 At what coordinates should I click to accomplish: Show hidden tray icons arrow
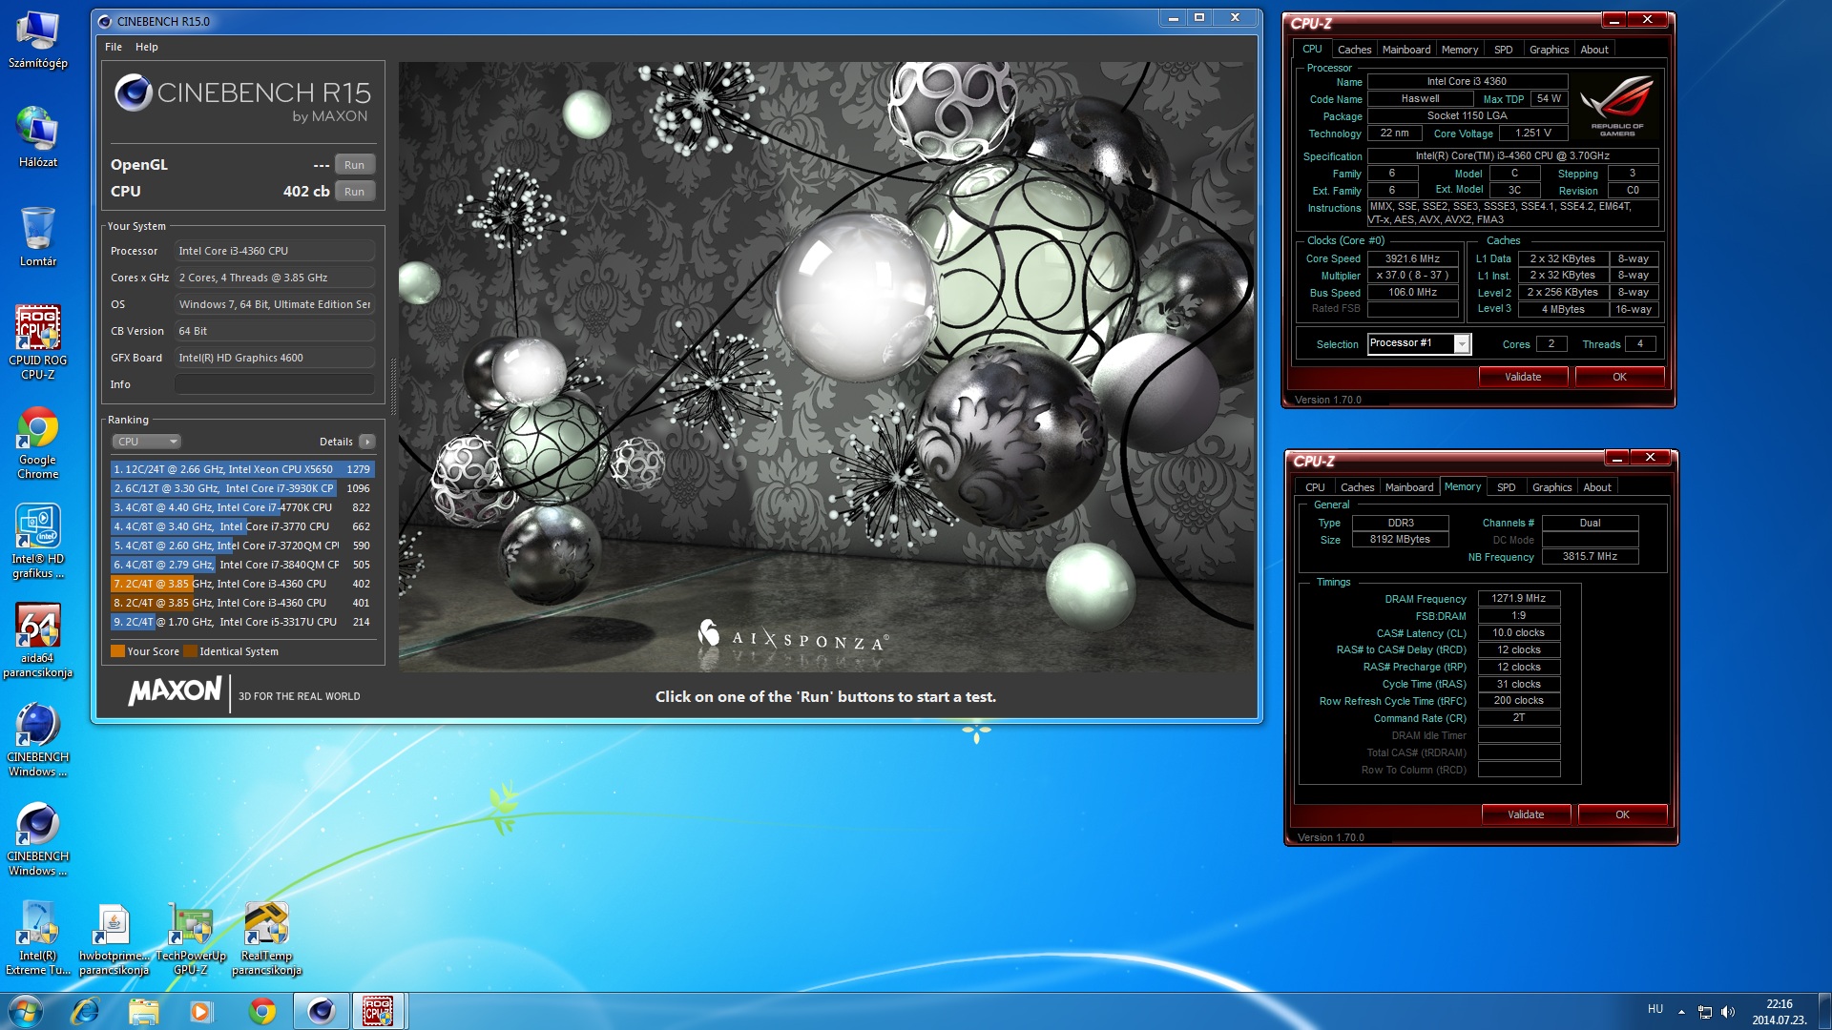(1681, 1012)
